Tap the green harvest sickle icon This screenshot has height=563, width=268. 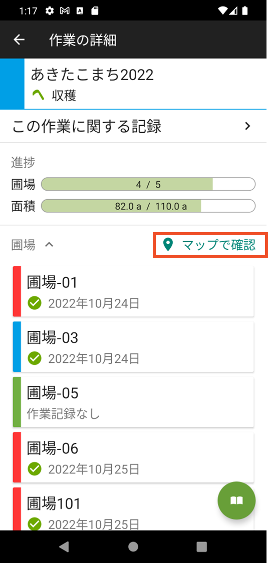click(38, 95)
